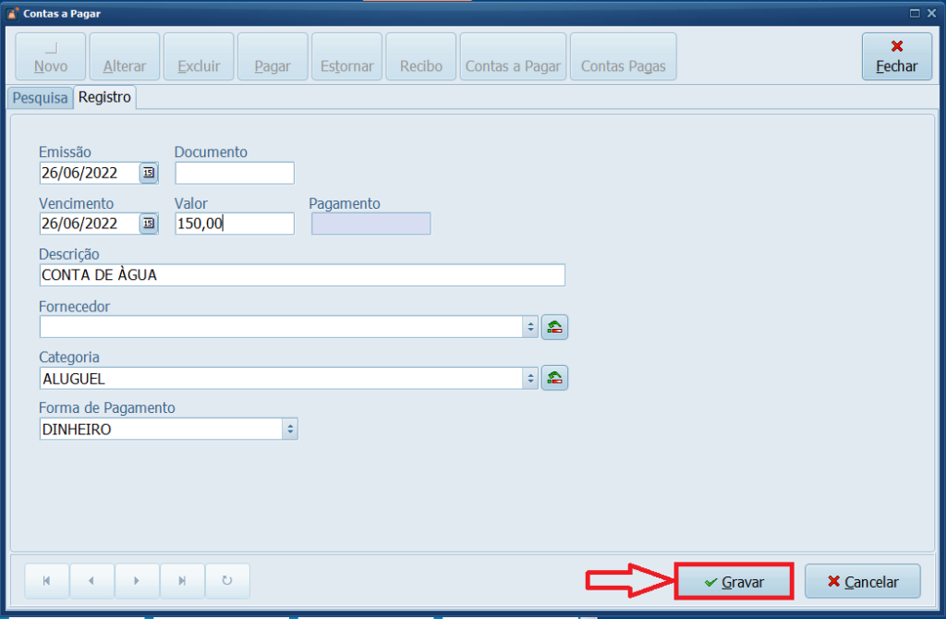Click the refresh records icon

[227, 580]
